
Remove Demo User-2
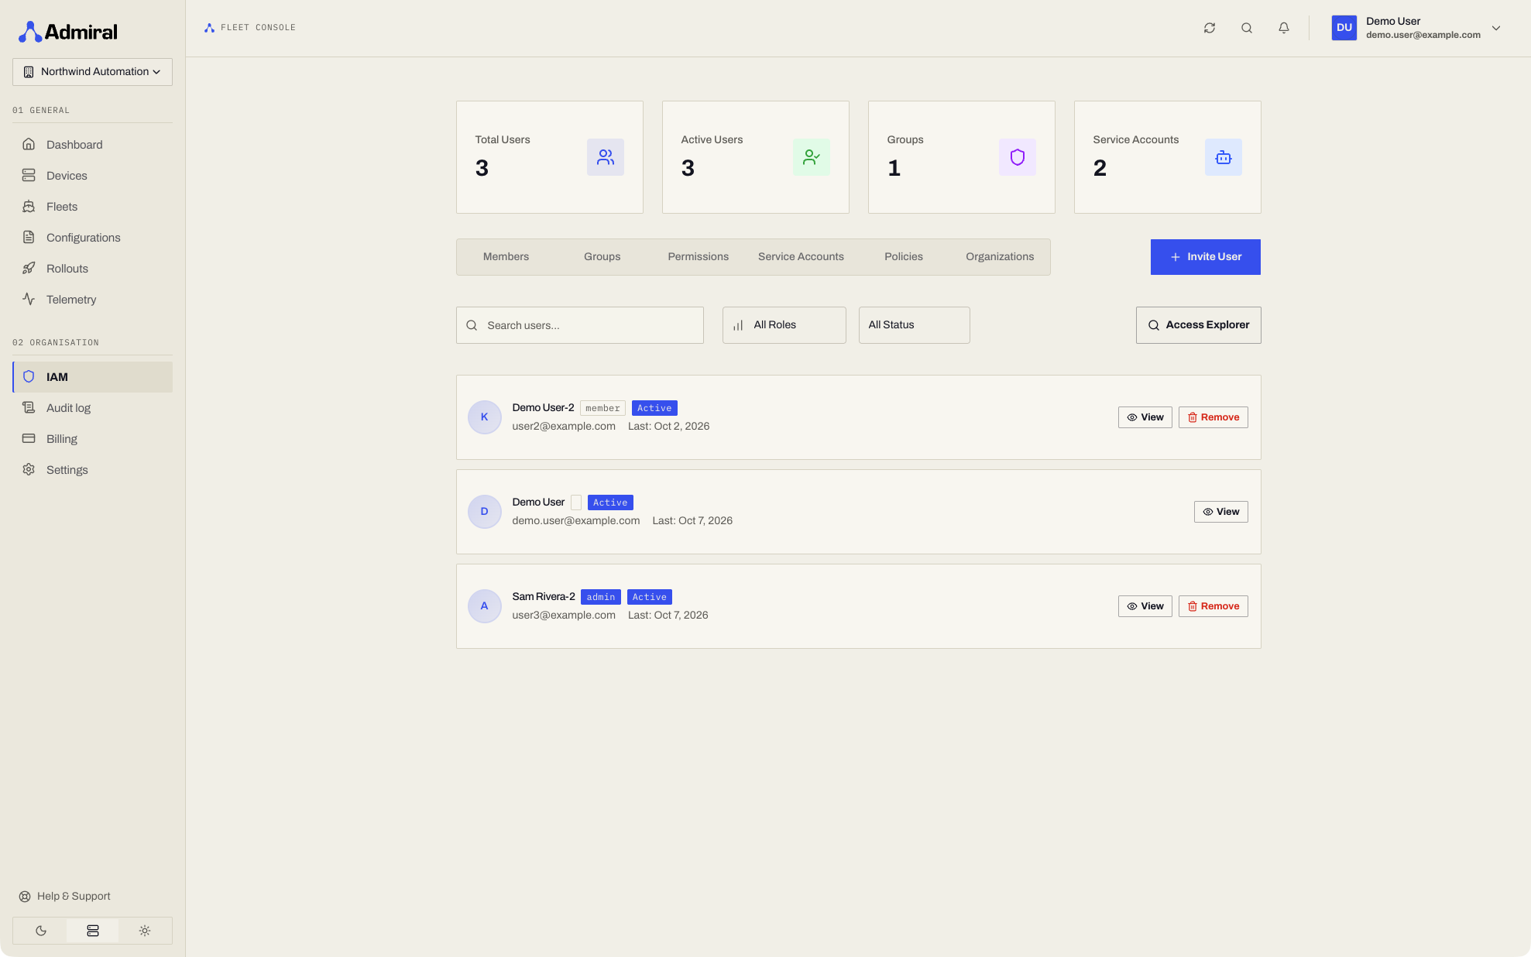tap(1213, 417)
